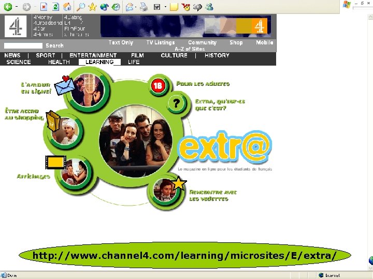The image size is (373, 279).
Task: Click the red Y! toolbar icon
Action: point(186,7)
